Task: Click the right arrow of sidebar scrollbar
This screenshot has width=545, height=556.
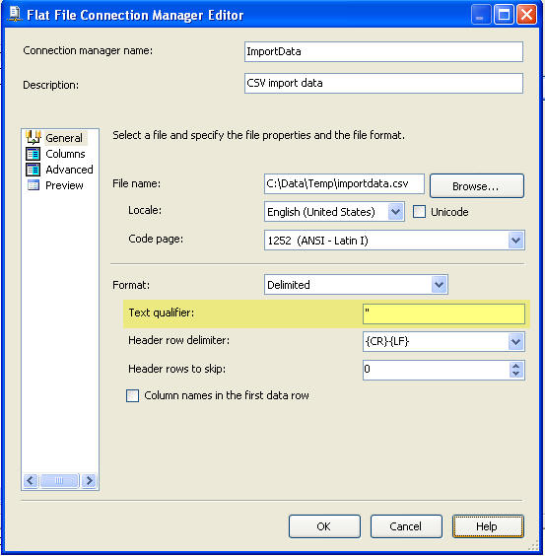Action: 89,481
